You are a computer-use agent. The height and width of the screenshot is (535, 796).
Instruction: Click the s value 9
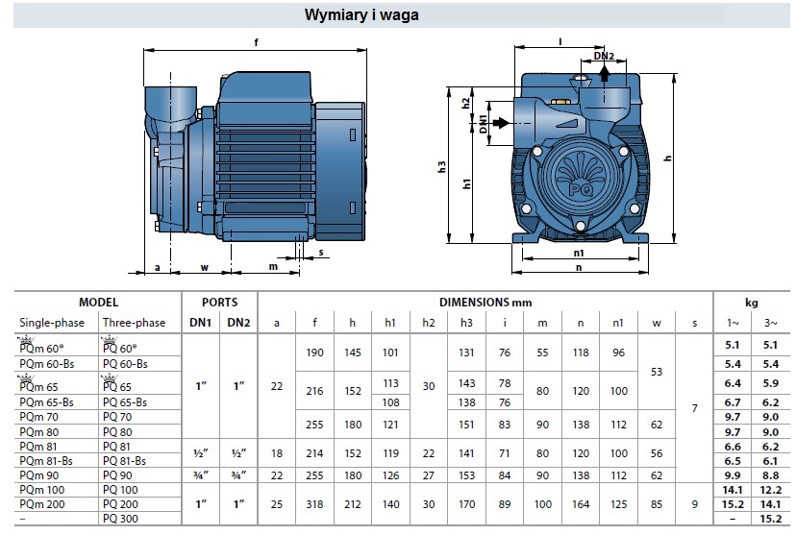click(x=694, y=504)
